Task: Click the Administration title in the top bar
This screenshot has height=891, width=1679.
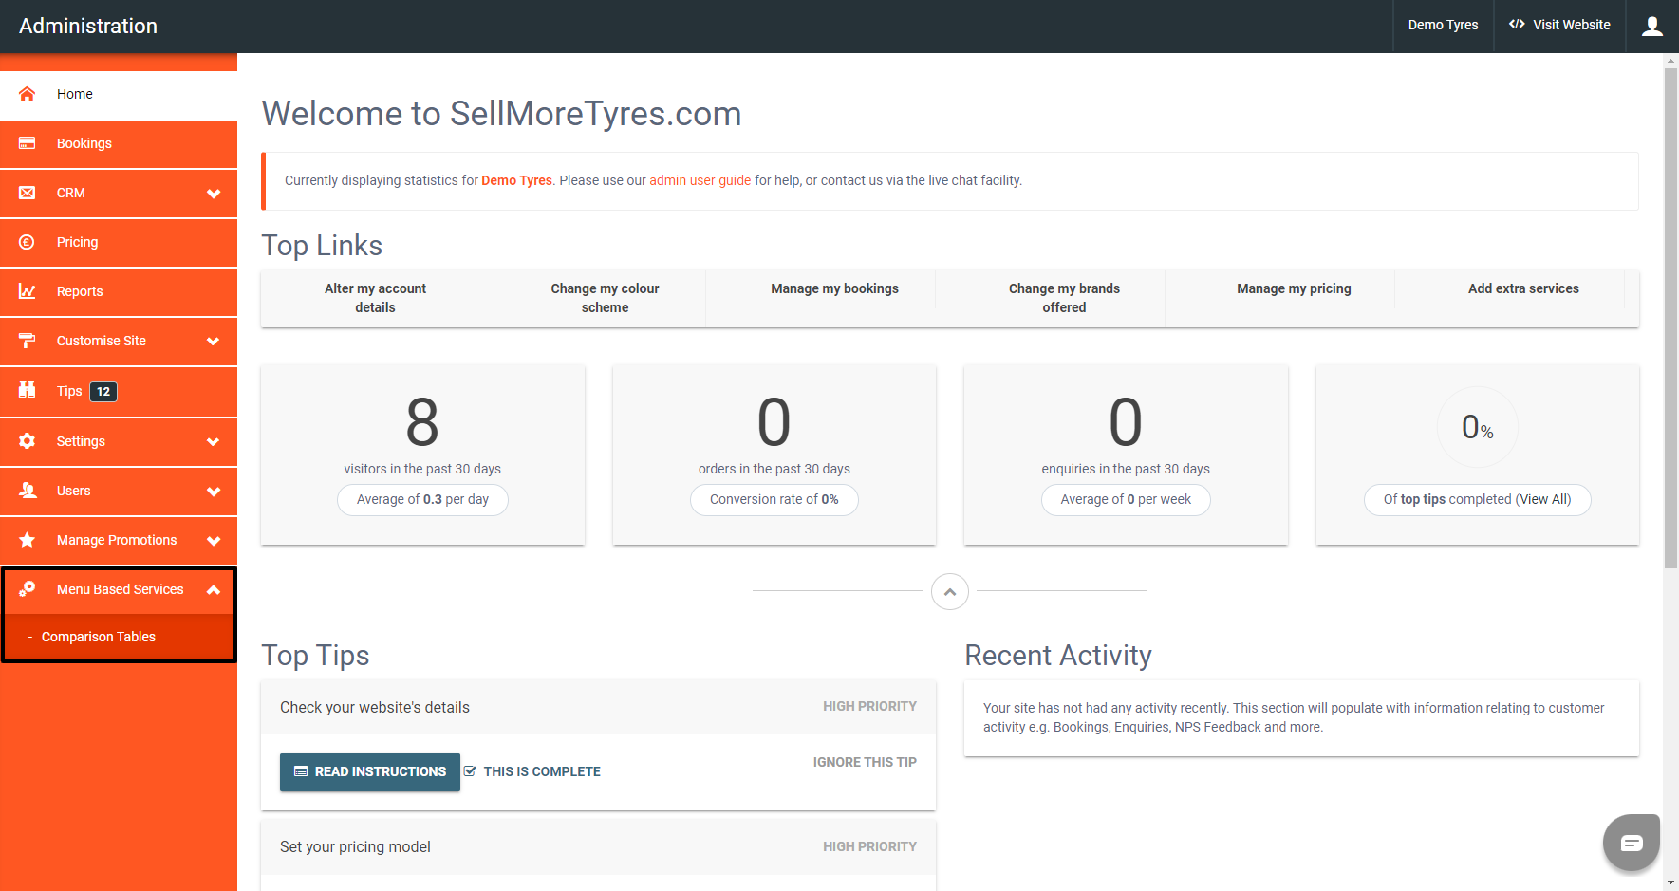Action: coord(88,26)
